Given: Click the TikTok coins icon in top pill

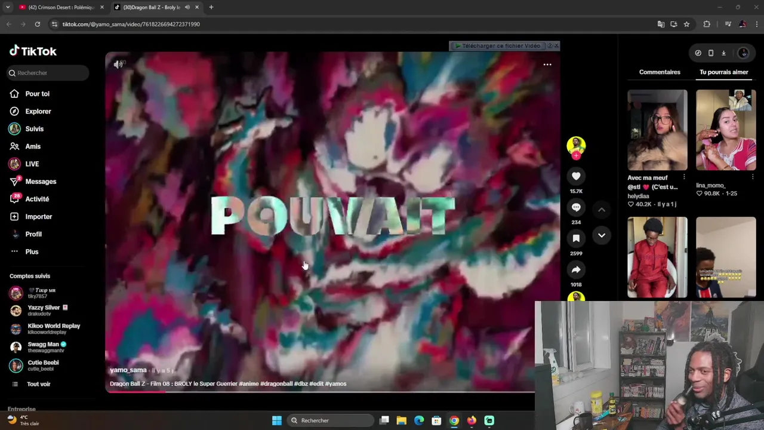Looking at the screenshot, I should (698, 53).
